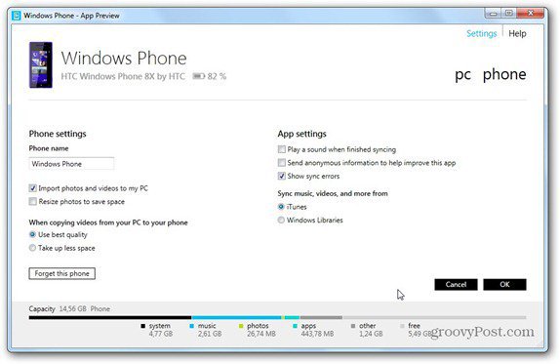Click the Windows Phone app icon in title bar
Image resolution: width=560 pixels, height=364 pixels.
[x=16, y=16]
